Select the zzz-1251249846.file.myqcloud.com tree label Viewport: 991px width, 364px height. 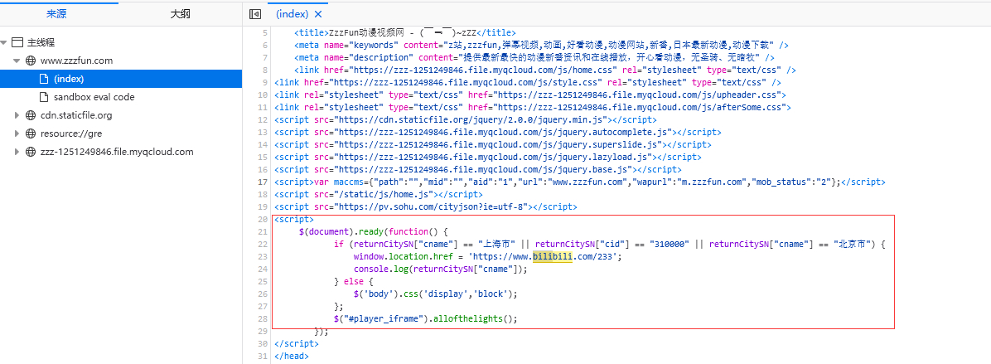[117, 153]
